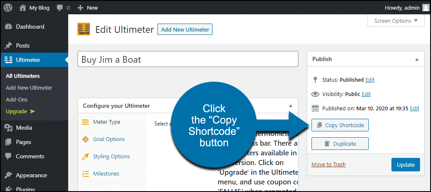The width and height of the screenshot is (431, 192).
Task: Open the Media library menu
Action: [x=24, y=128]
